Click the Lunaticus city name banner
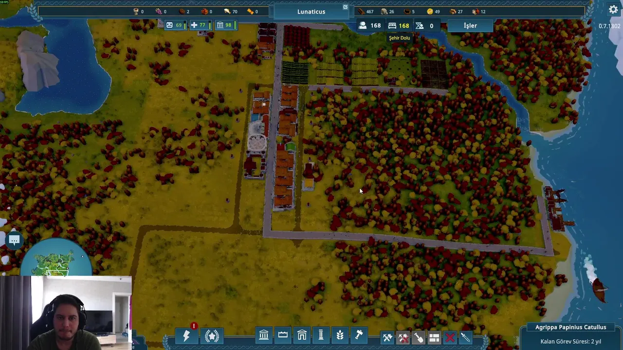 point(311,11)
